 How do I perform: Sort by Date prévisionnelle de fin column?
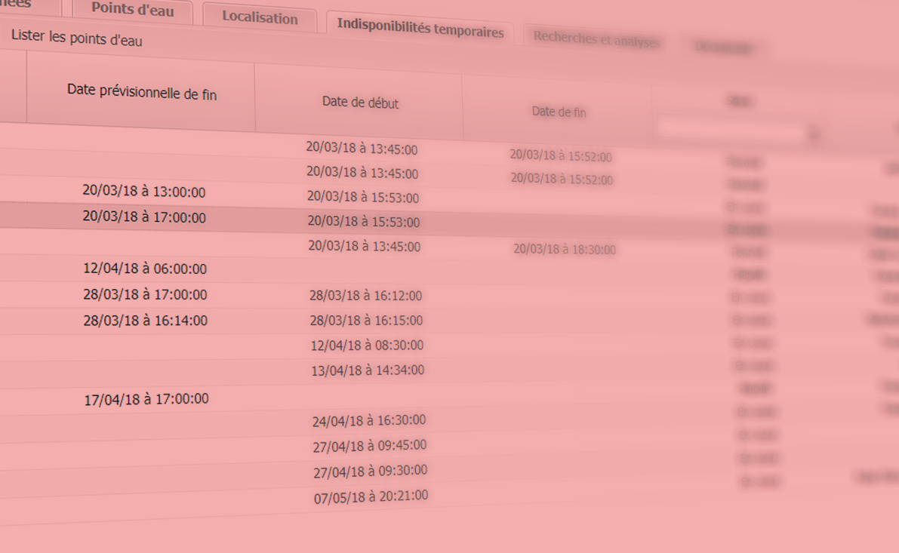coord(142,91)
